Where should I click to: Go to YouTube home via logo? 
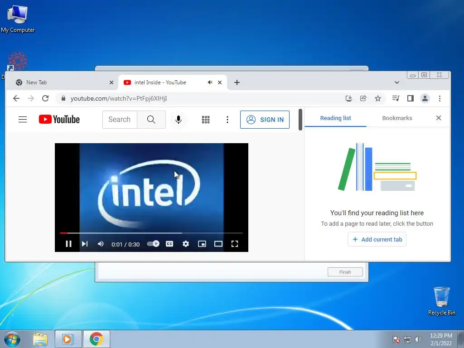pos(59,120)
